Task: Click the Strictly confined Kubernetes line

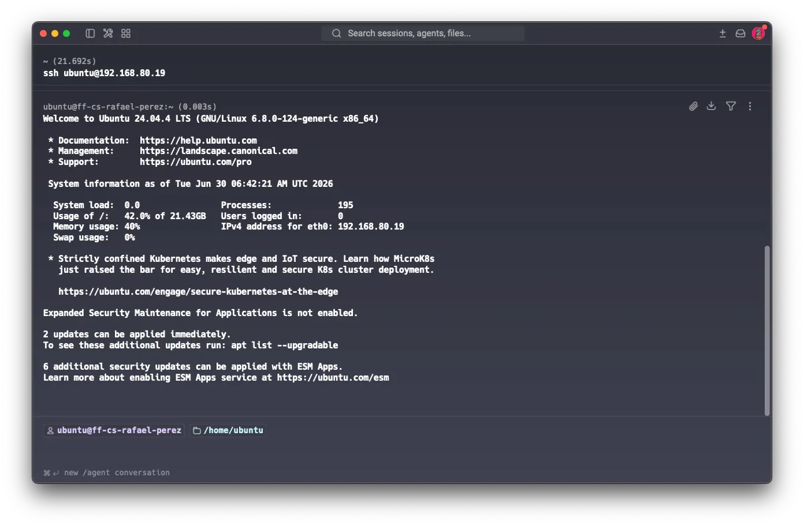Action: click(241, 259)
